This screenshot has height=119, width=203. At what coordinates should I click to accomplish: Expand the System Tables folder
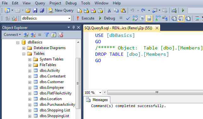[30, 59]
